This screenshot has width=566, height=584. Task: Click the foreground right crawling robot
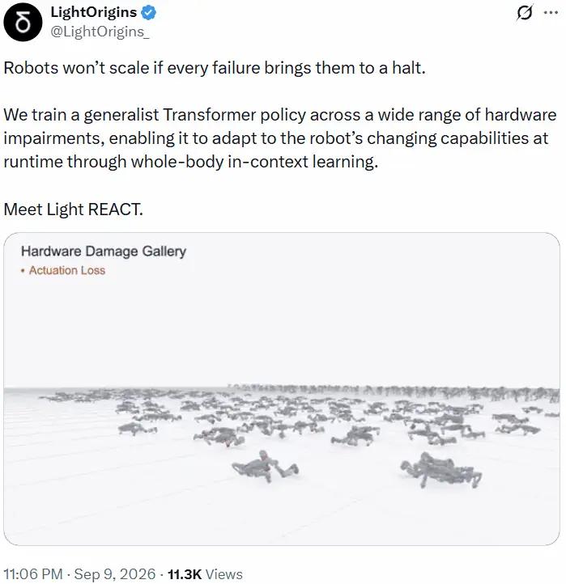point(440,470)
